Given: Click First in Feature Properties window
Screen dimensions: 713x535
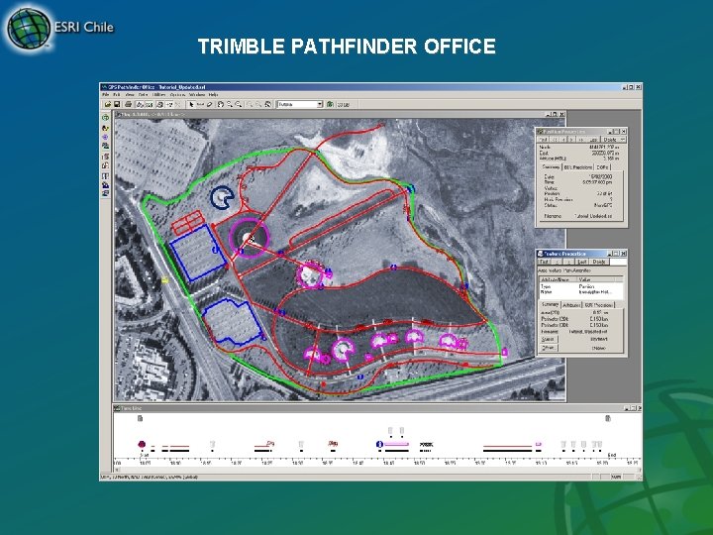Looking at the screenshot, I should 544,262.
